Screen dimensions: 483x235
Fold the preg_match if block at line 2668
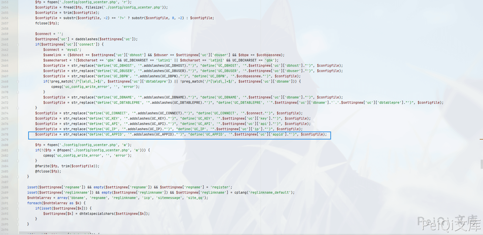click(x=18, y=82)
